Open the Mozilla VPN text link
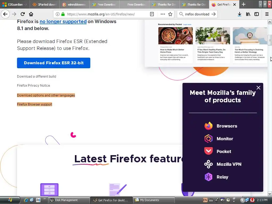Viewport: 272px width, 204px height. 229,164
